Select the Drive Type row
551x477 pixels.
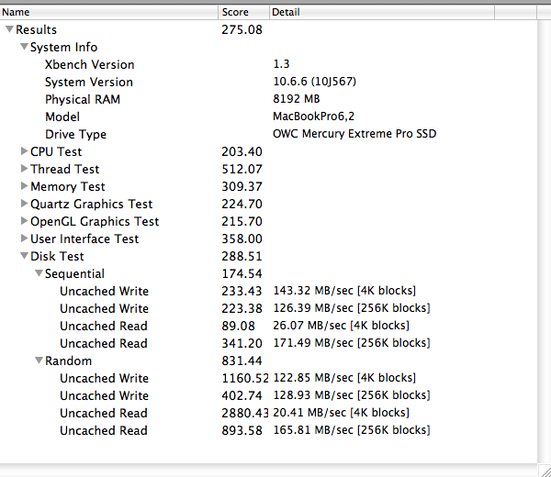point(268,134)
